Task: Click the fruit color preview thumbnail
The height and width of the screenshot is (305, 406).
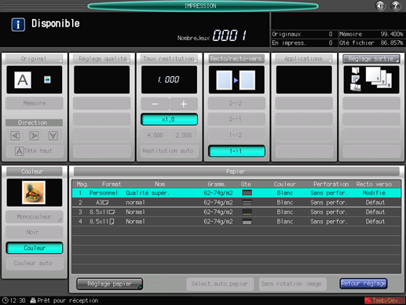Action: point(34,193)
